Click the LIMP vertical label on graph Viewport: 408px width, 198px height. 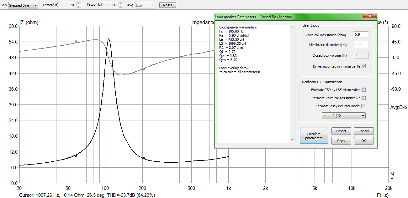[391, 171]
